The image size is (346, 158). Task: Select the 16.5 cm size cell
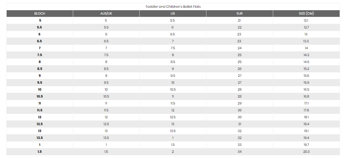pyautogui.click(x=306, y=89)
